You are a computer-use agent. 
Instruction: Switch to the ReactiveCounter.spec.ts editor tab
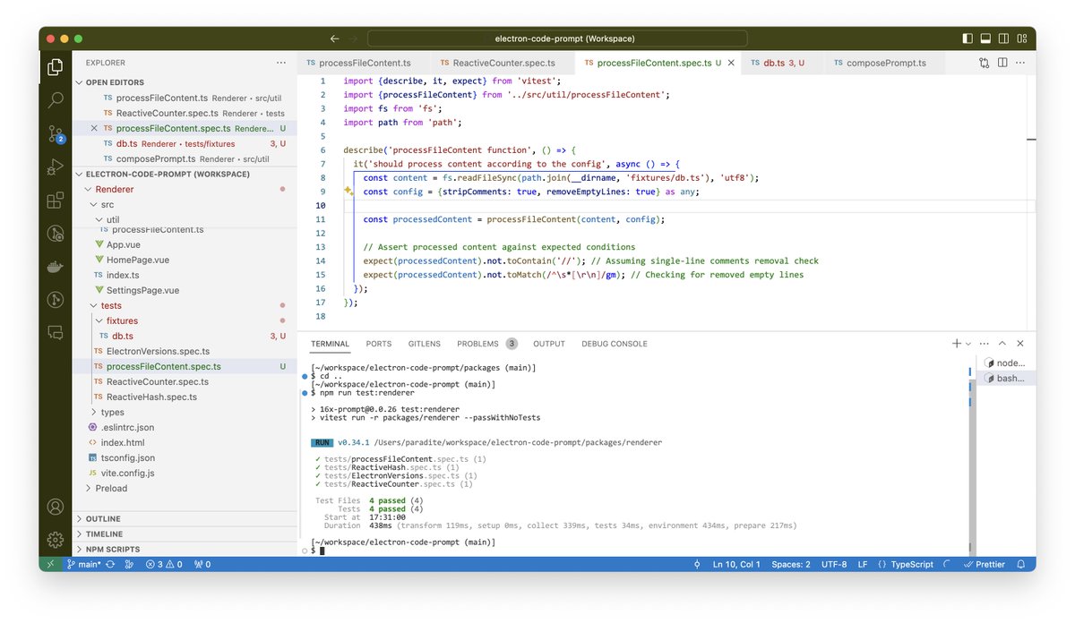[503, 63]
